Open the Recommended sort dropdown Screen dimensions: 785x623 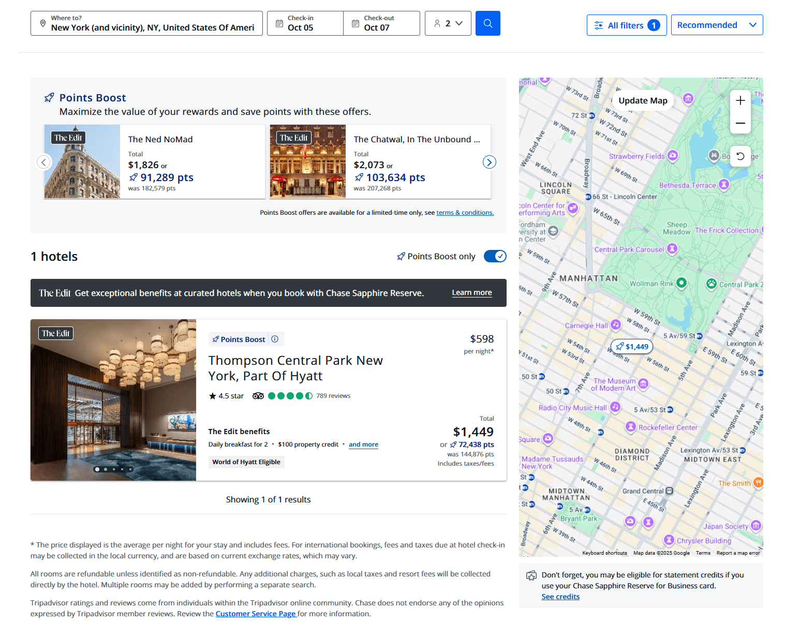[x=716, y=25]
